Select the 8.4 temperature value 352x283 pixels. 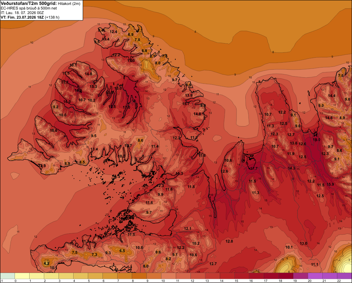click(189, 85)
